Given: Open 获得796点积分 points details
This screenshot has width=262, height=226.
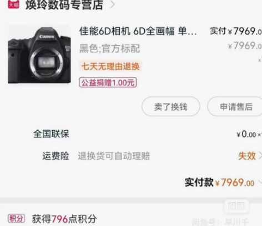Looking at the screenshot, I should tap(64, 219).
